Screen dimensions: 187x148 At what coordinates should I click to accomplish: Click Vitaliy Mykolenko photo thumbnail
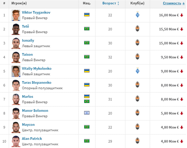click(16, 71)
